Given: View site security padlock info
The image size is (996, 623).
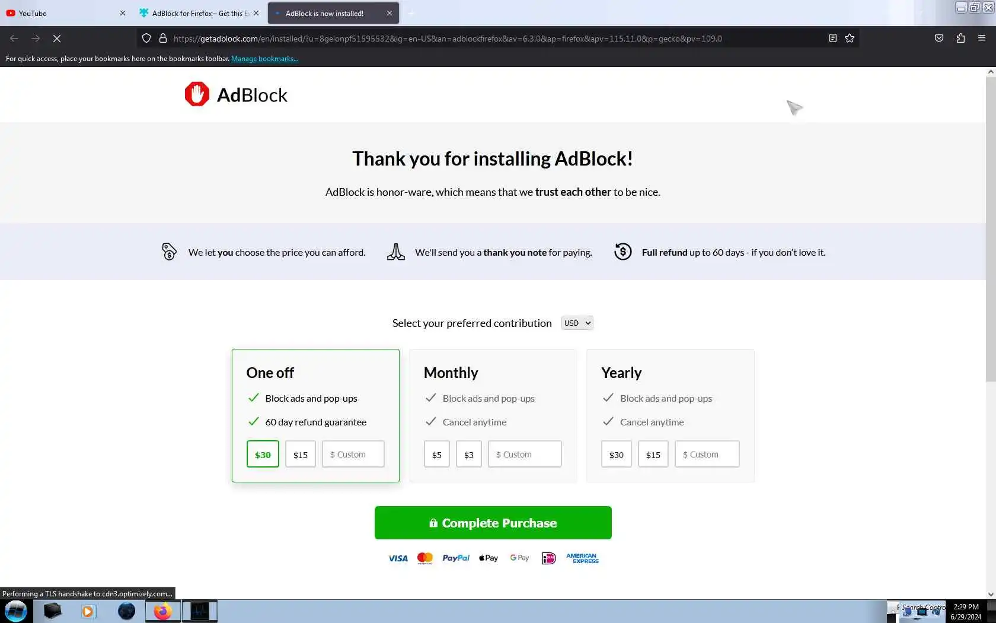Looking at the screenshot, I should [163, 39].
